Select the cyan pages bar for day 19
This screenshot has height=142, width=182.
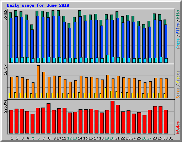[x=108, y=59]
